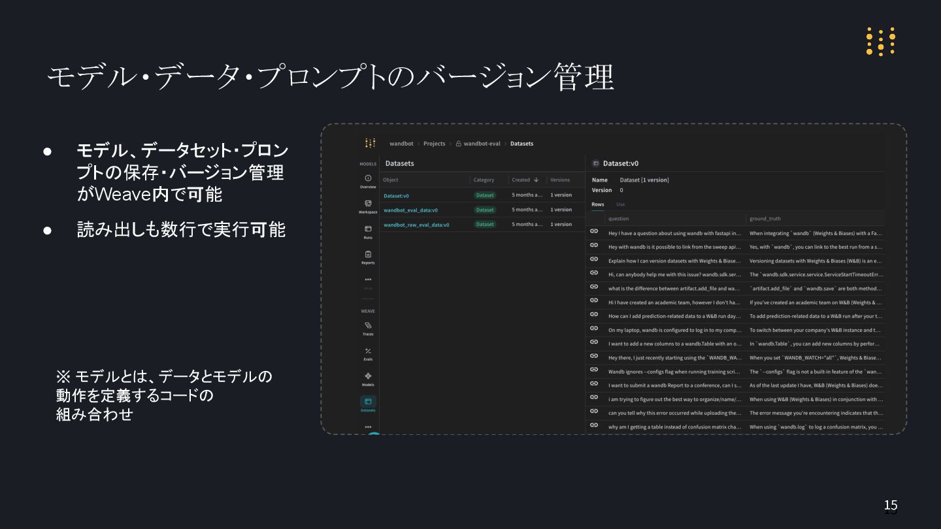Click the panel icon next to Dataset:v0 title
941x529 pixels.
click(595, 164)
